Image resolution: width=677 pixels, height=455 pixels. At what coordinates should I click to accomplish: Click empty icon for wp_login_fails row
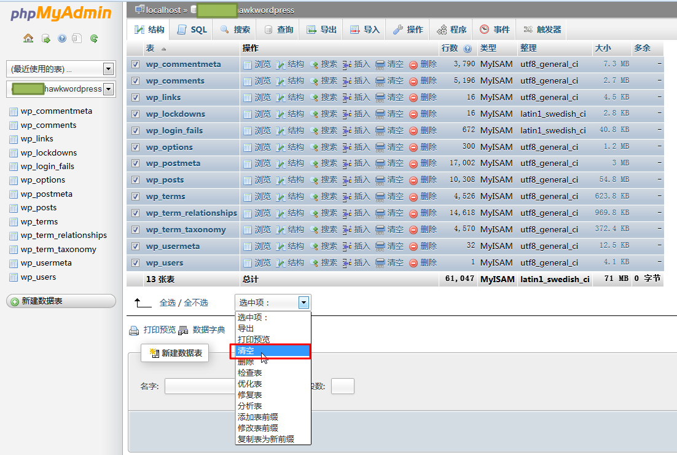pos(380,131)
